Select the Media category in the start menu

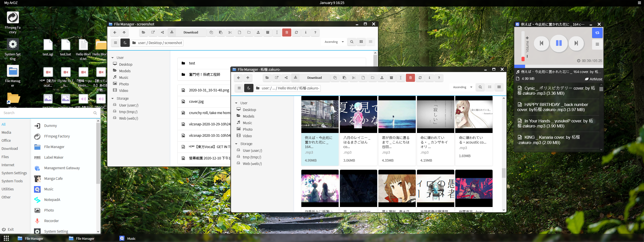6,132
